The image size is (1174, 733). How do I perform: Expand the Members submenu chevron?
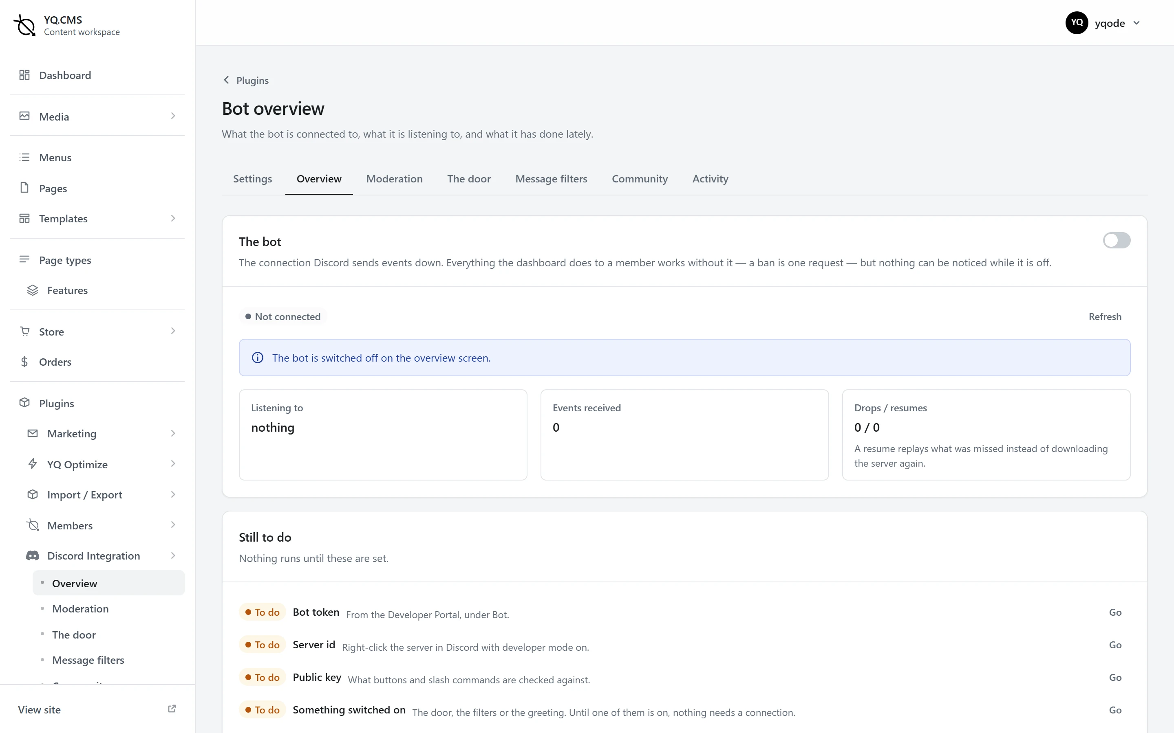point(173,525)
